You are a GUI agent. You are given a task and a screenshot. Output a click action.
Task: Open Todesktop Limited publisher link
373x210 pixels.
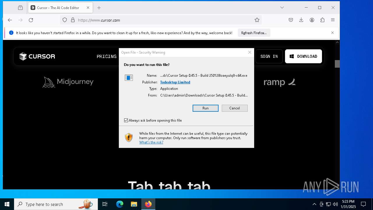pos(175,82)
